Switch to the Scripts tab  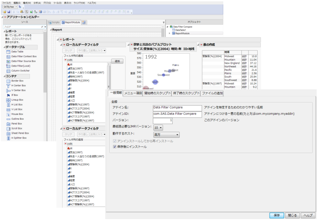pos(54,22)
